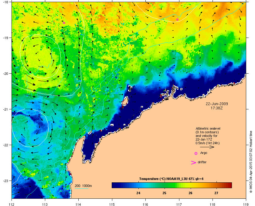The height and width of the screenshot is (206, 255).
Task: Click the IMOS copyright vertical text
Action: coord(251,162)
